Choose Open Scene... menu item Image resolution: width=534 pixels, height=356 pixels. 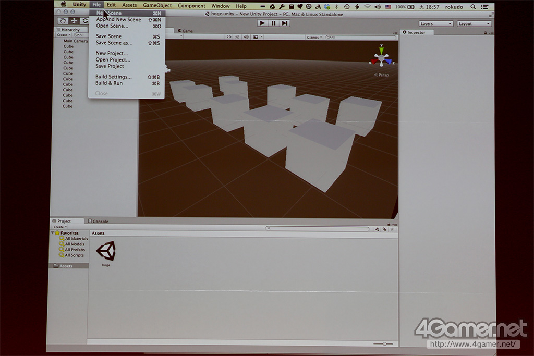(127, 26)
